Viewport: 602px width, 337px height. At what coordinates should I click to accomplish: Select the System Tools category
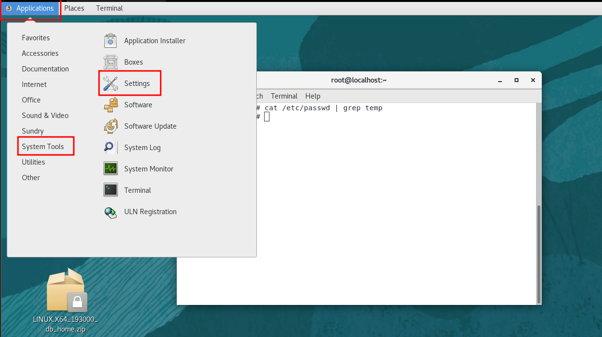[x=43, y=147]
